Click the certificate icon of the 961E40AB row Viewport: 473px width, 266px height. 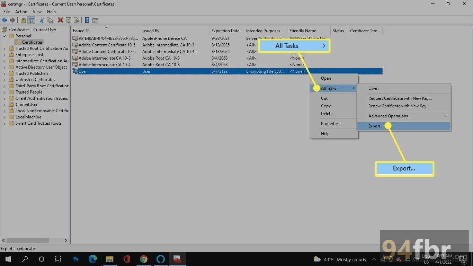[75, 38]
